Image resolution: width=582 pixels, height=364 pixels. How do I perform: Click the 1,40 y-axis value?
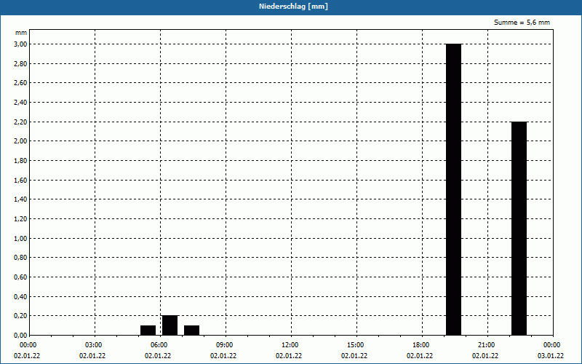[20, 199]
